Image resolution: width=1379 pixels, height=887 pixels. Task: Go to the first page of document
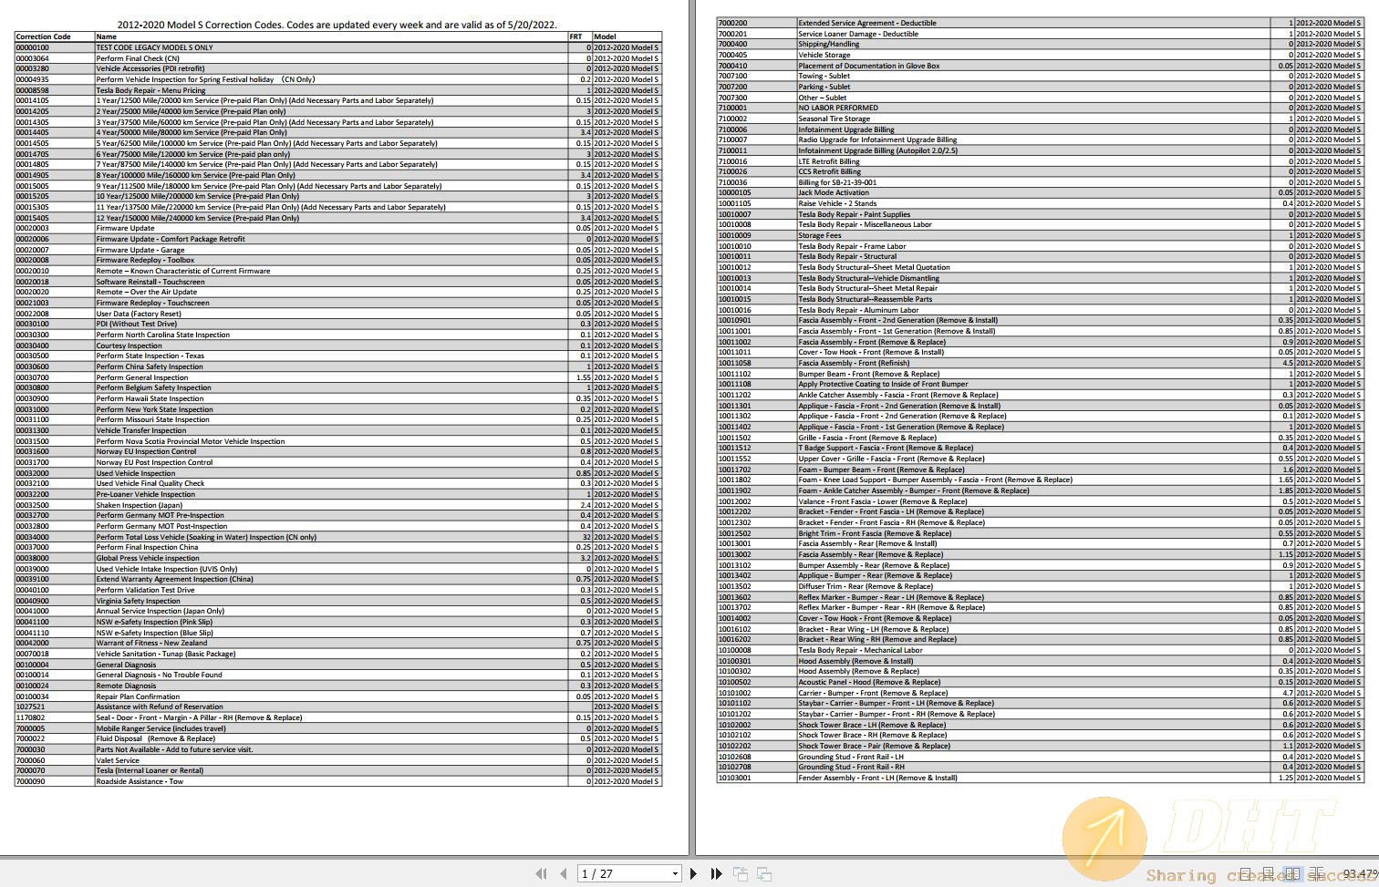tap(541, 873)
